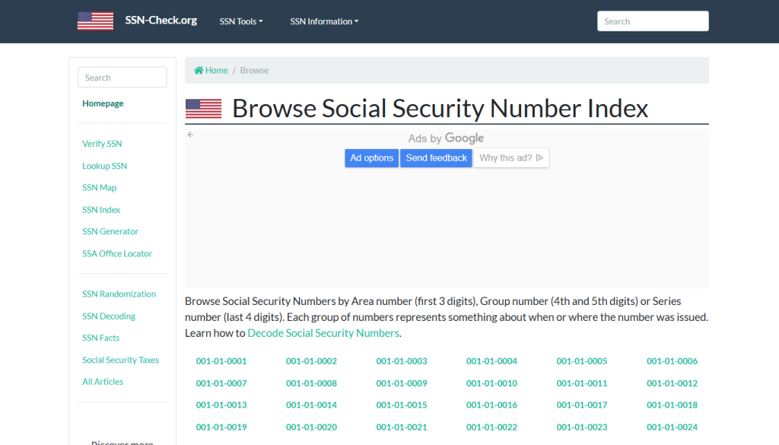Image resolution: width=779 pixels, height=445 pixels.
Task: Click the Send feedback button
Action: [x=436, y=158]
